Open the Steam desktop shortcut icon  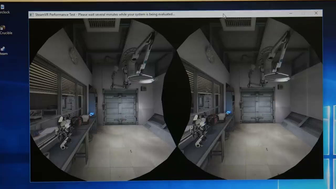pyautogui.click(x=3, y=49)
